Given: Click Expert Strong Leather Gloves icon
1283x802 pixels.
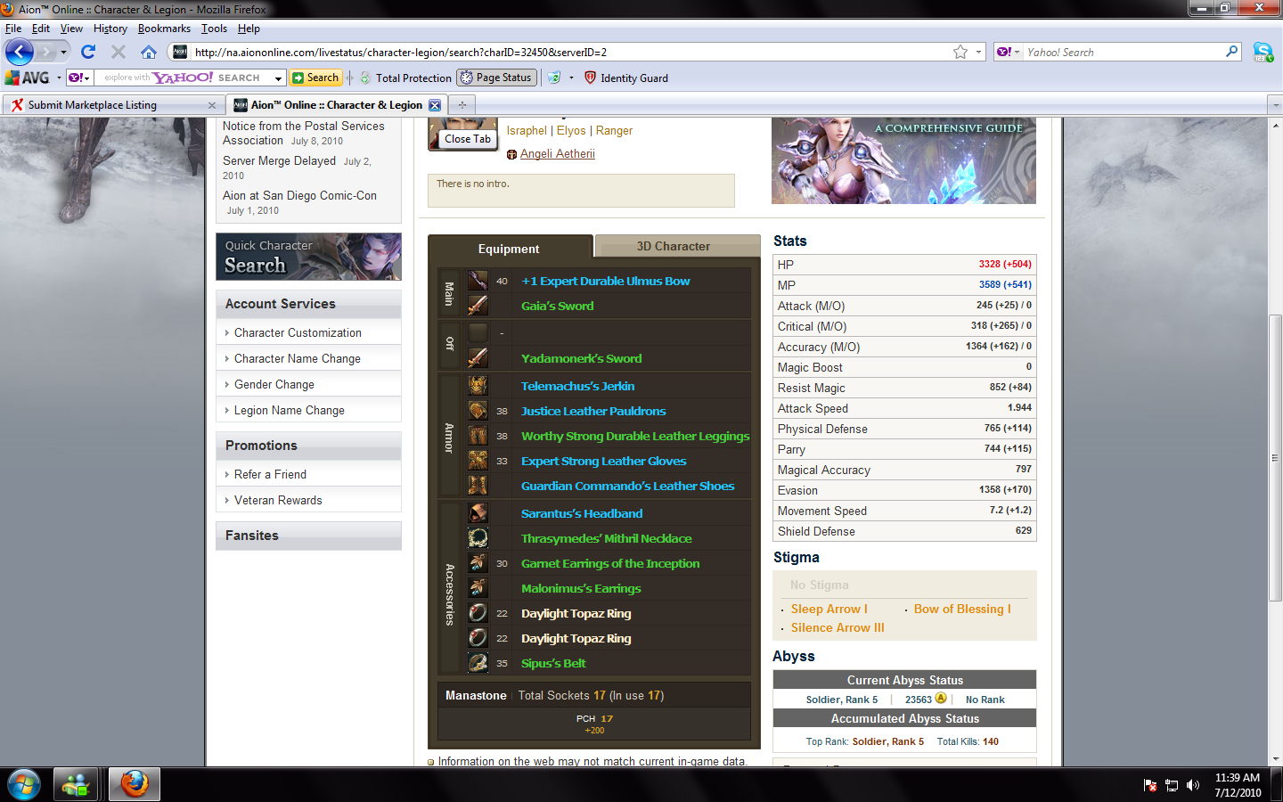Looking at the screenshot, I should point(478,461).
